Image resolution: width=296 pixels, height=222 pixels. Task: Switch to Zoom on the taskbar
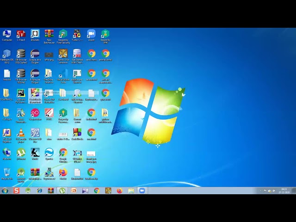[142, 191]
